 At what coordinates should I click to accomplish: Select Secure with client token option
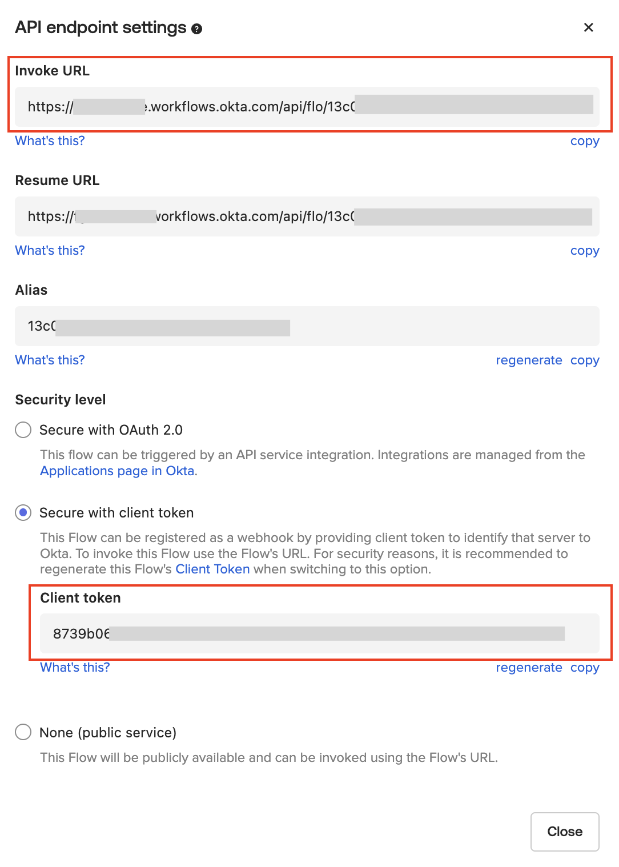[23, 513]
